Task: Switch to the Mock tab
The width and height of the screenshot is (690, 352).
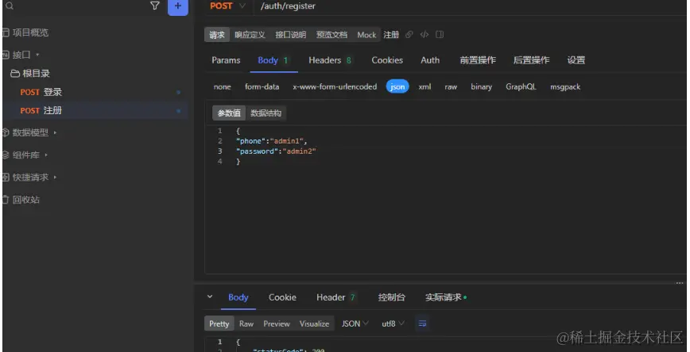Action: tap(366, 35)
